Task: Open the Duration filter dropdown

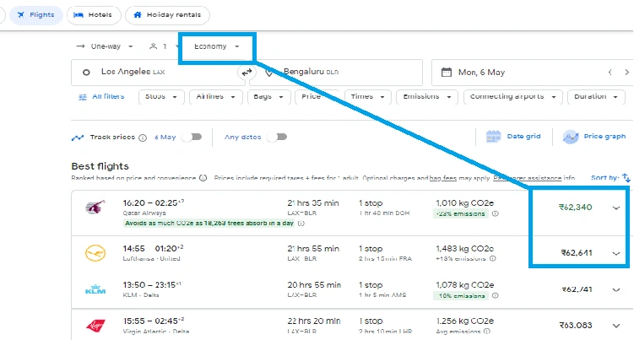Action: pyautogui.click(x=596, y=97)
